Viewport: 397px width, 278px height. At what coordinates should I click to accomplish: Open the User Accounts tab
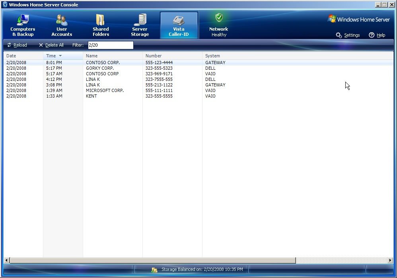click(x=62, y=25)
